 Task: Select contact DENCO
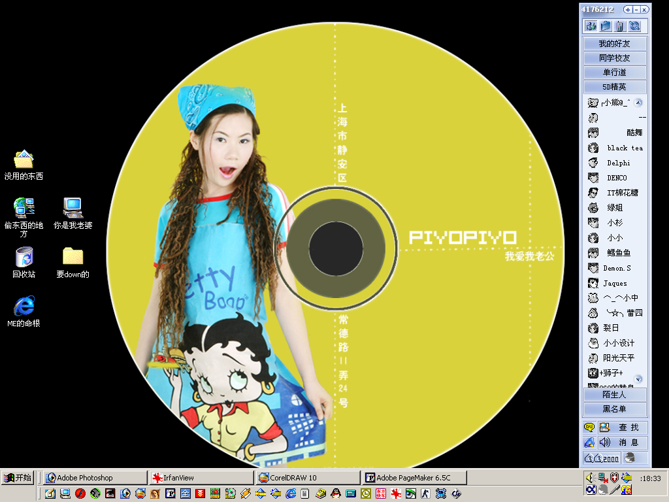pyautogui.click(x=607, y=178)
